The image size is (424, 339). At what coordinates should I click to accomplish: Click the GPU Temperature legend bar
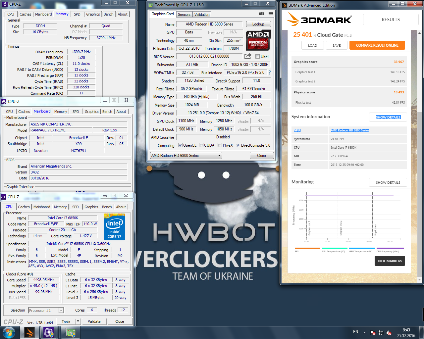point(362,248)
